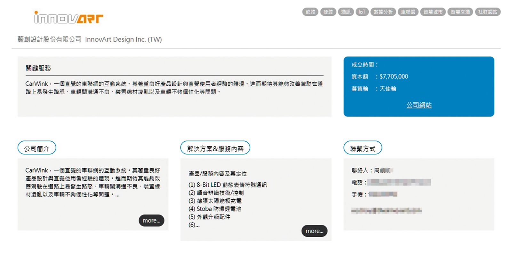The height and width of the screenshot is (261, 512).
Task: Click the 成立時間 label
Action: coord(365,65)
